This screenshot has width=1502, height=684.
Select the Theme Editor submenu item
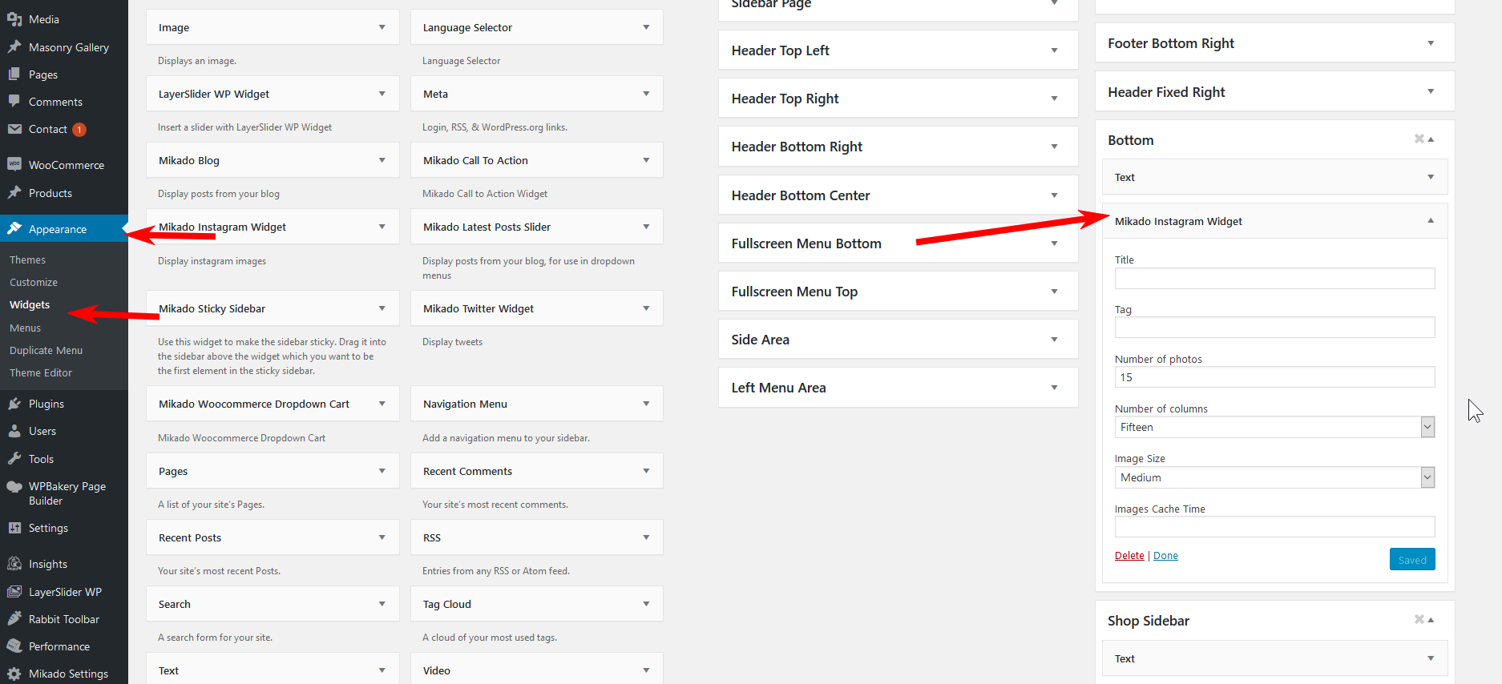coord(41,372)
